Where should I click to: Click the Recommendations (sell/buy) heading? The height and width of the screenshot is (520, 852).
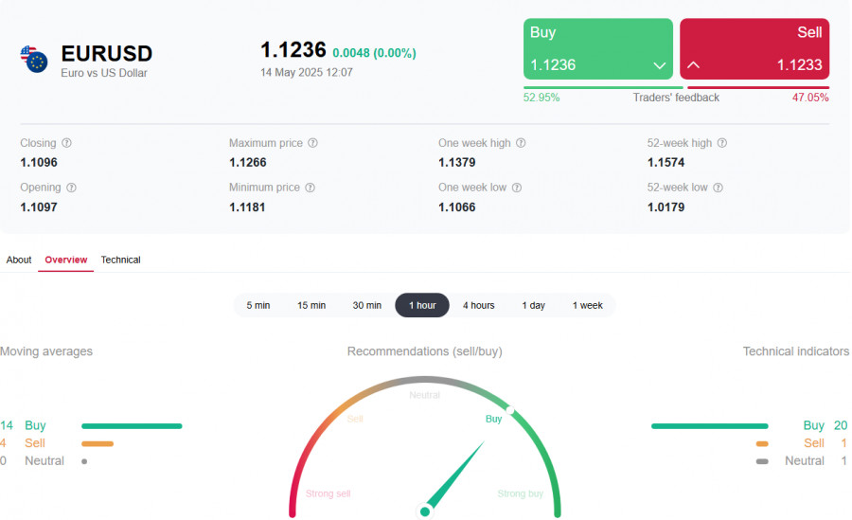click(x=424, y=351)
